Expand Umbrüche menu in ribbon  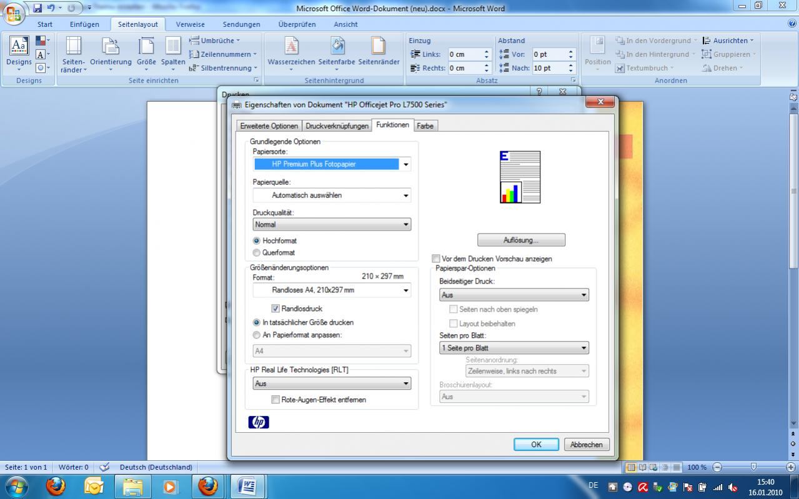pyautogui.click(x=214, y=41)
